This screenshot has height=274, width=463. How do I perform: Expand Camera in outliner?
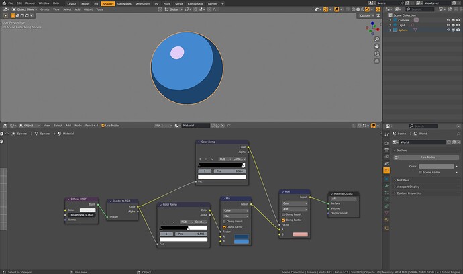click(391, 20)
